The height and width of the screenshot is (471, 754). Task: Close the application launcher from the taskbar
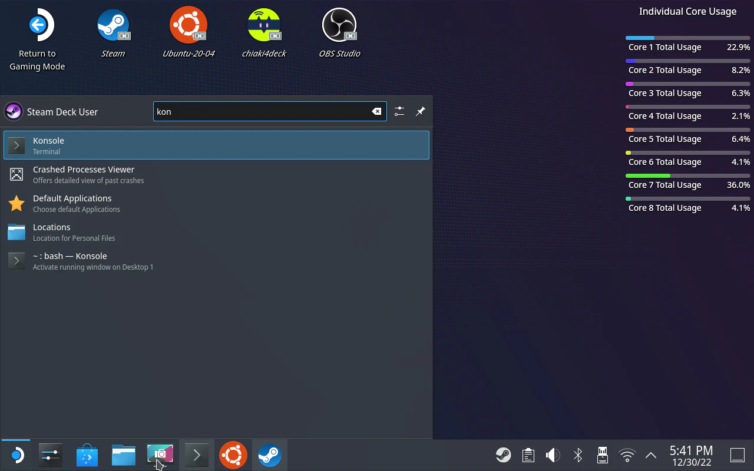click(x=16, y=455)
